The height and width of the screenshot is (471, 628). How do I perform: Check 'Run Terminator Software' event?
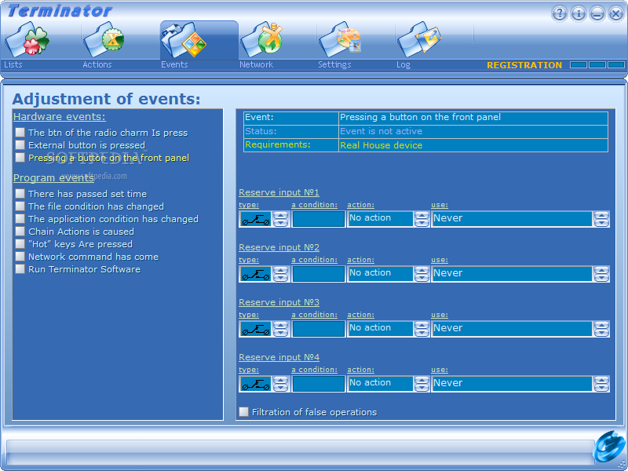pos(20,268)
